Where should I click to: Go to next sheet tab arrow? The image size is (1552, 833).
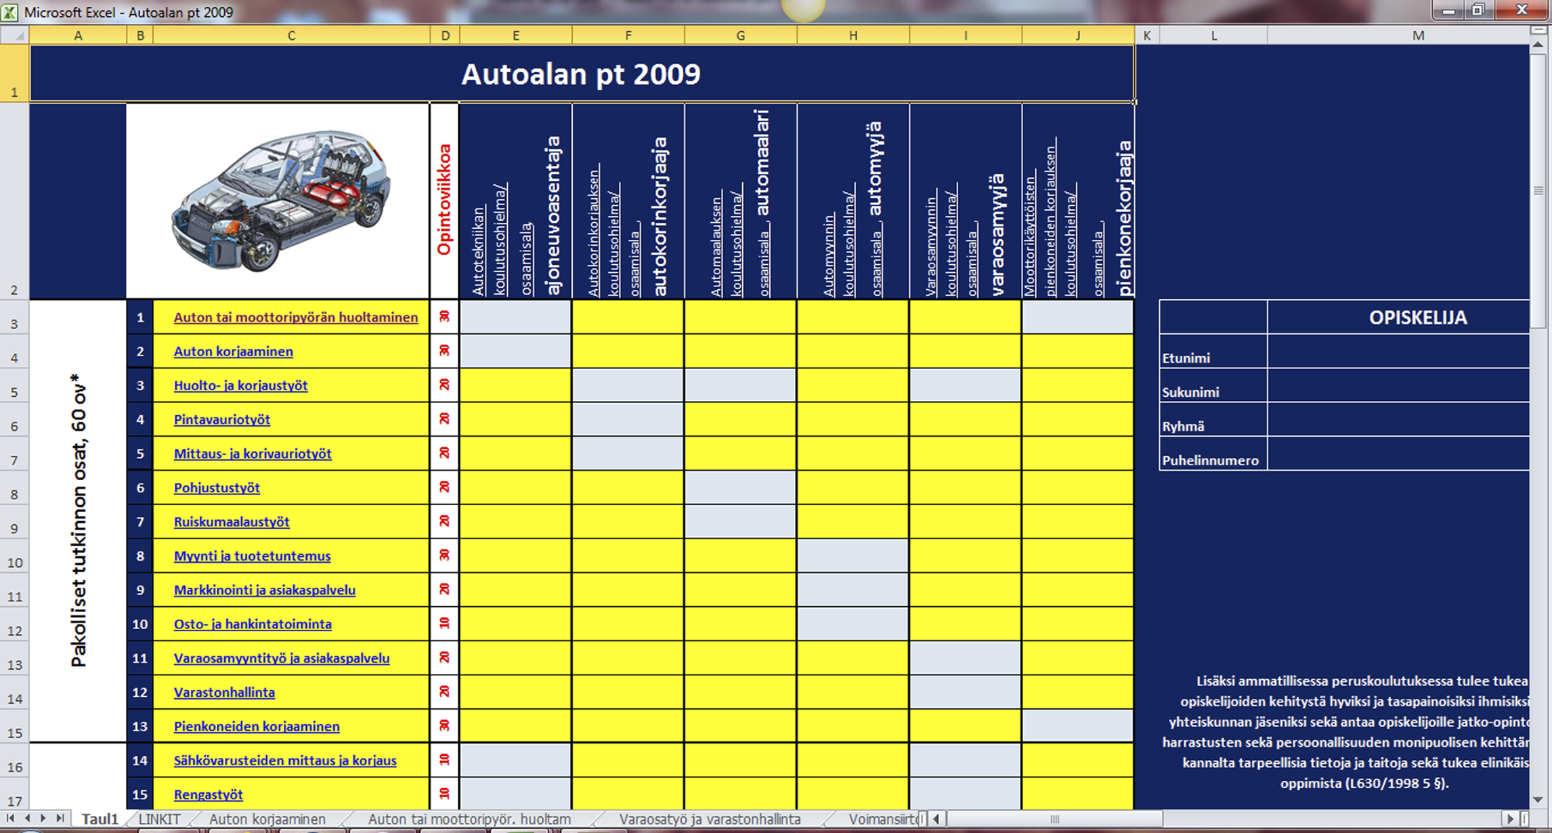tap(43, 818)
